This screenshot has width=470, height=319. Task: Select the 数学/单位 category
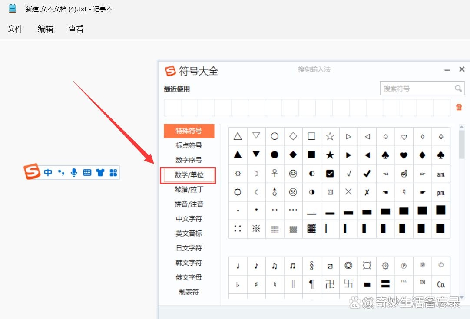tap(189, 175)
